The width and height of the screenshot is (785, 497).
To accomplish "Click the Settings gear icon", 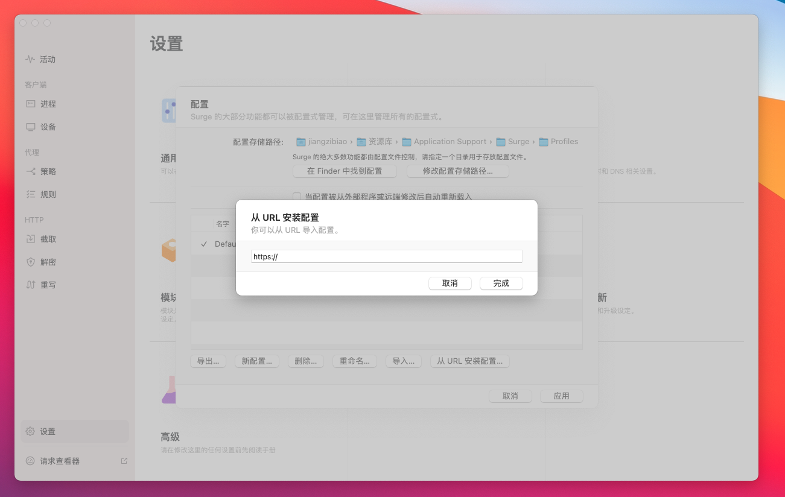I will click(x=30, y=431).
